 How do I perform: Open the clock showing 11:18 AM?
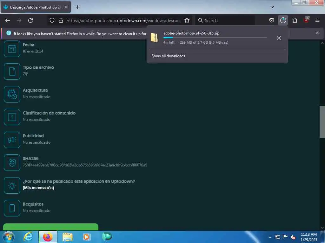pyautogui.click(x=308, y=237)
